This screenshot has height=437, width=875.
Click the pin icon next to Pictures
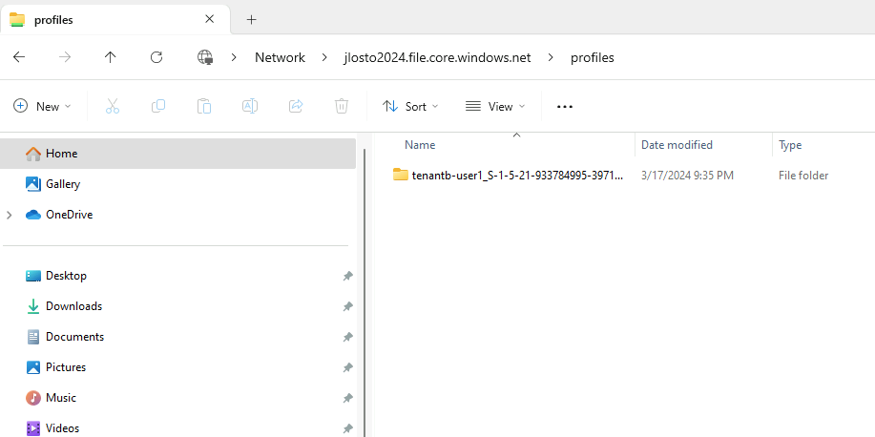[347, 367]
